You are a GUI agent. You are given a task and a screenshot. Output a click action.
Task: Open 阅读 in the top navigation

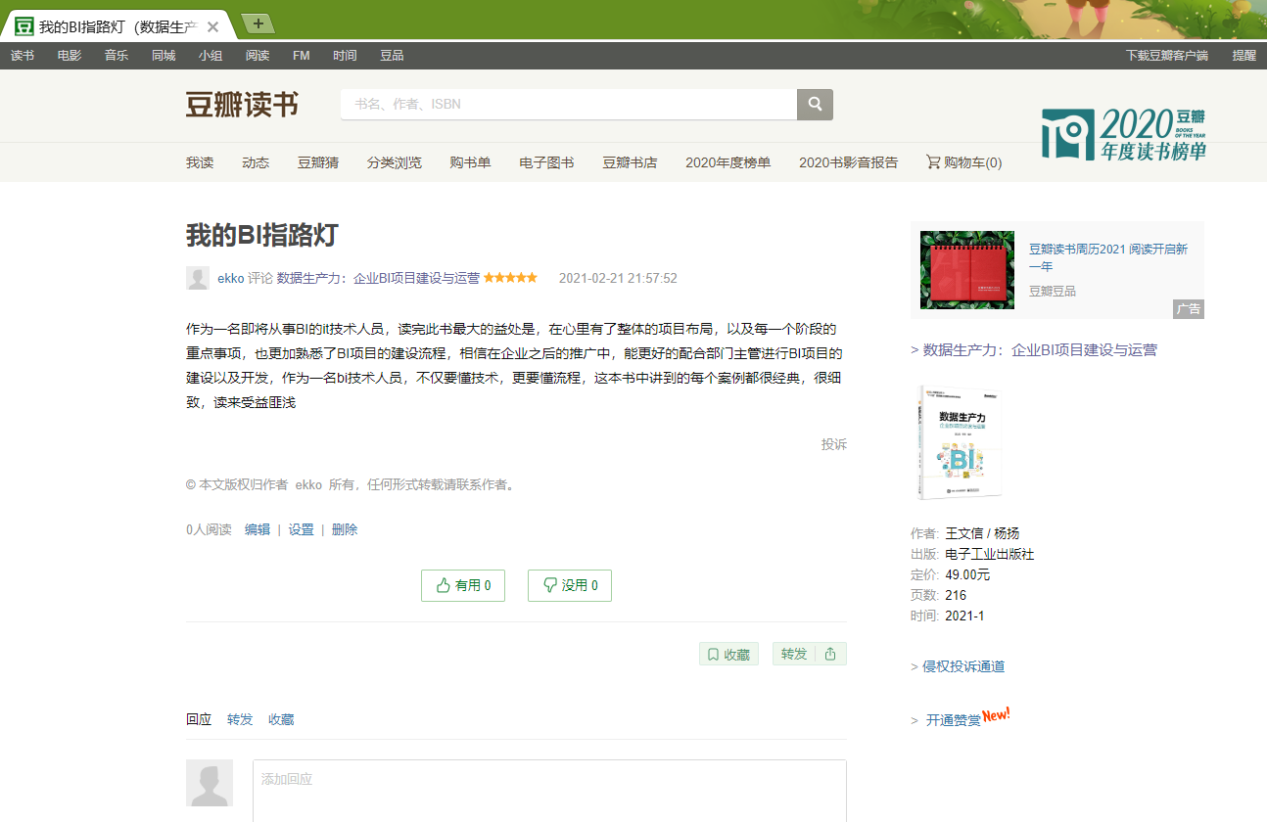[258, 56]
